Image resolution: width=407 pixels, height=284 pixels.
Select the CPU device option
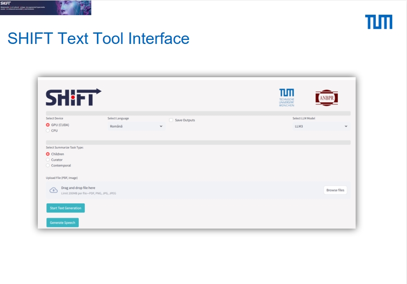tap(48, 130)
